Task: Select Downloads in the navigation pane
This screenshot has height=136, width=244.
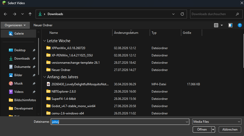Action: 22,59
